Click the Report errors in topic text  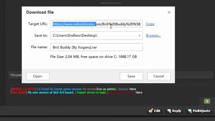[x=91, y=92]
